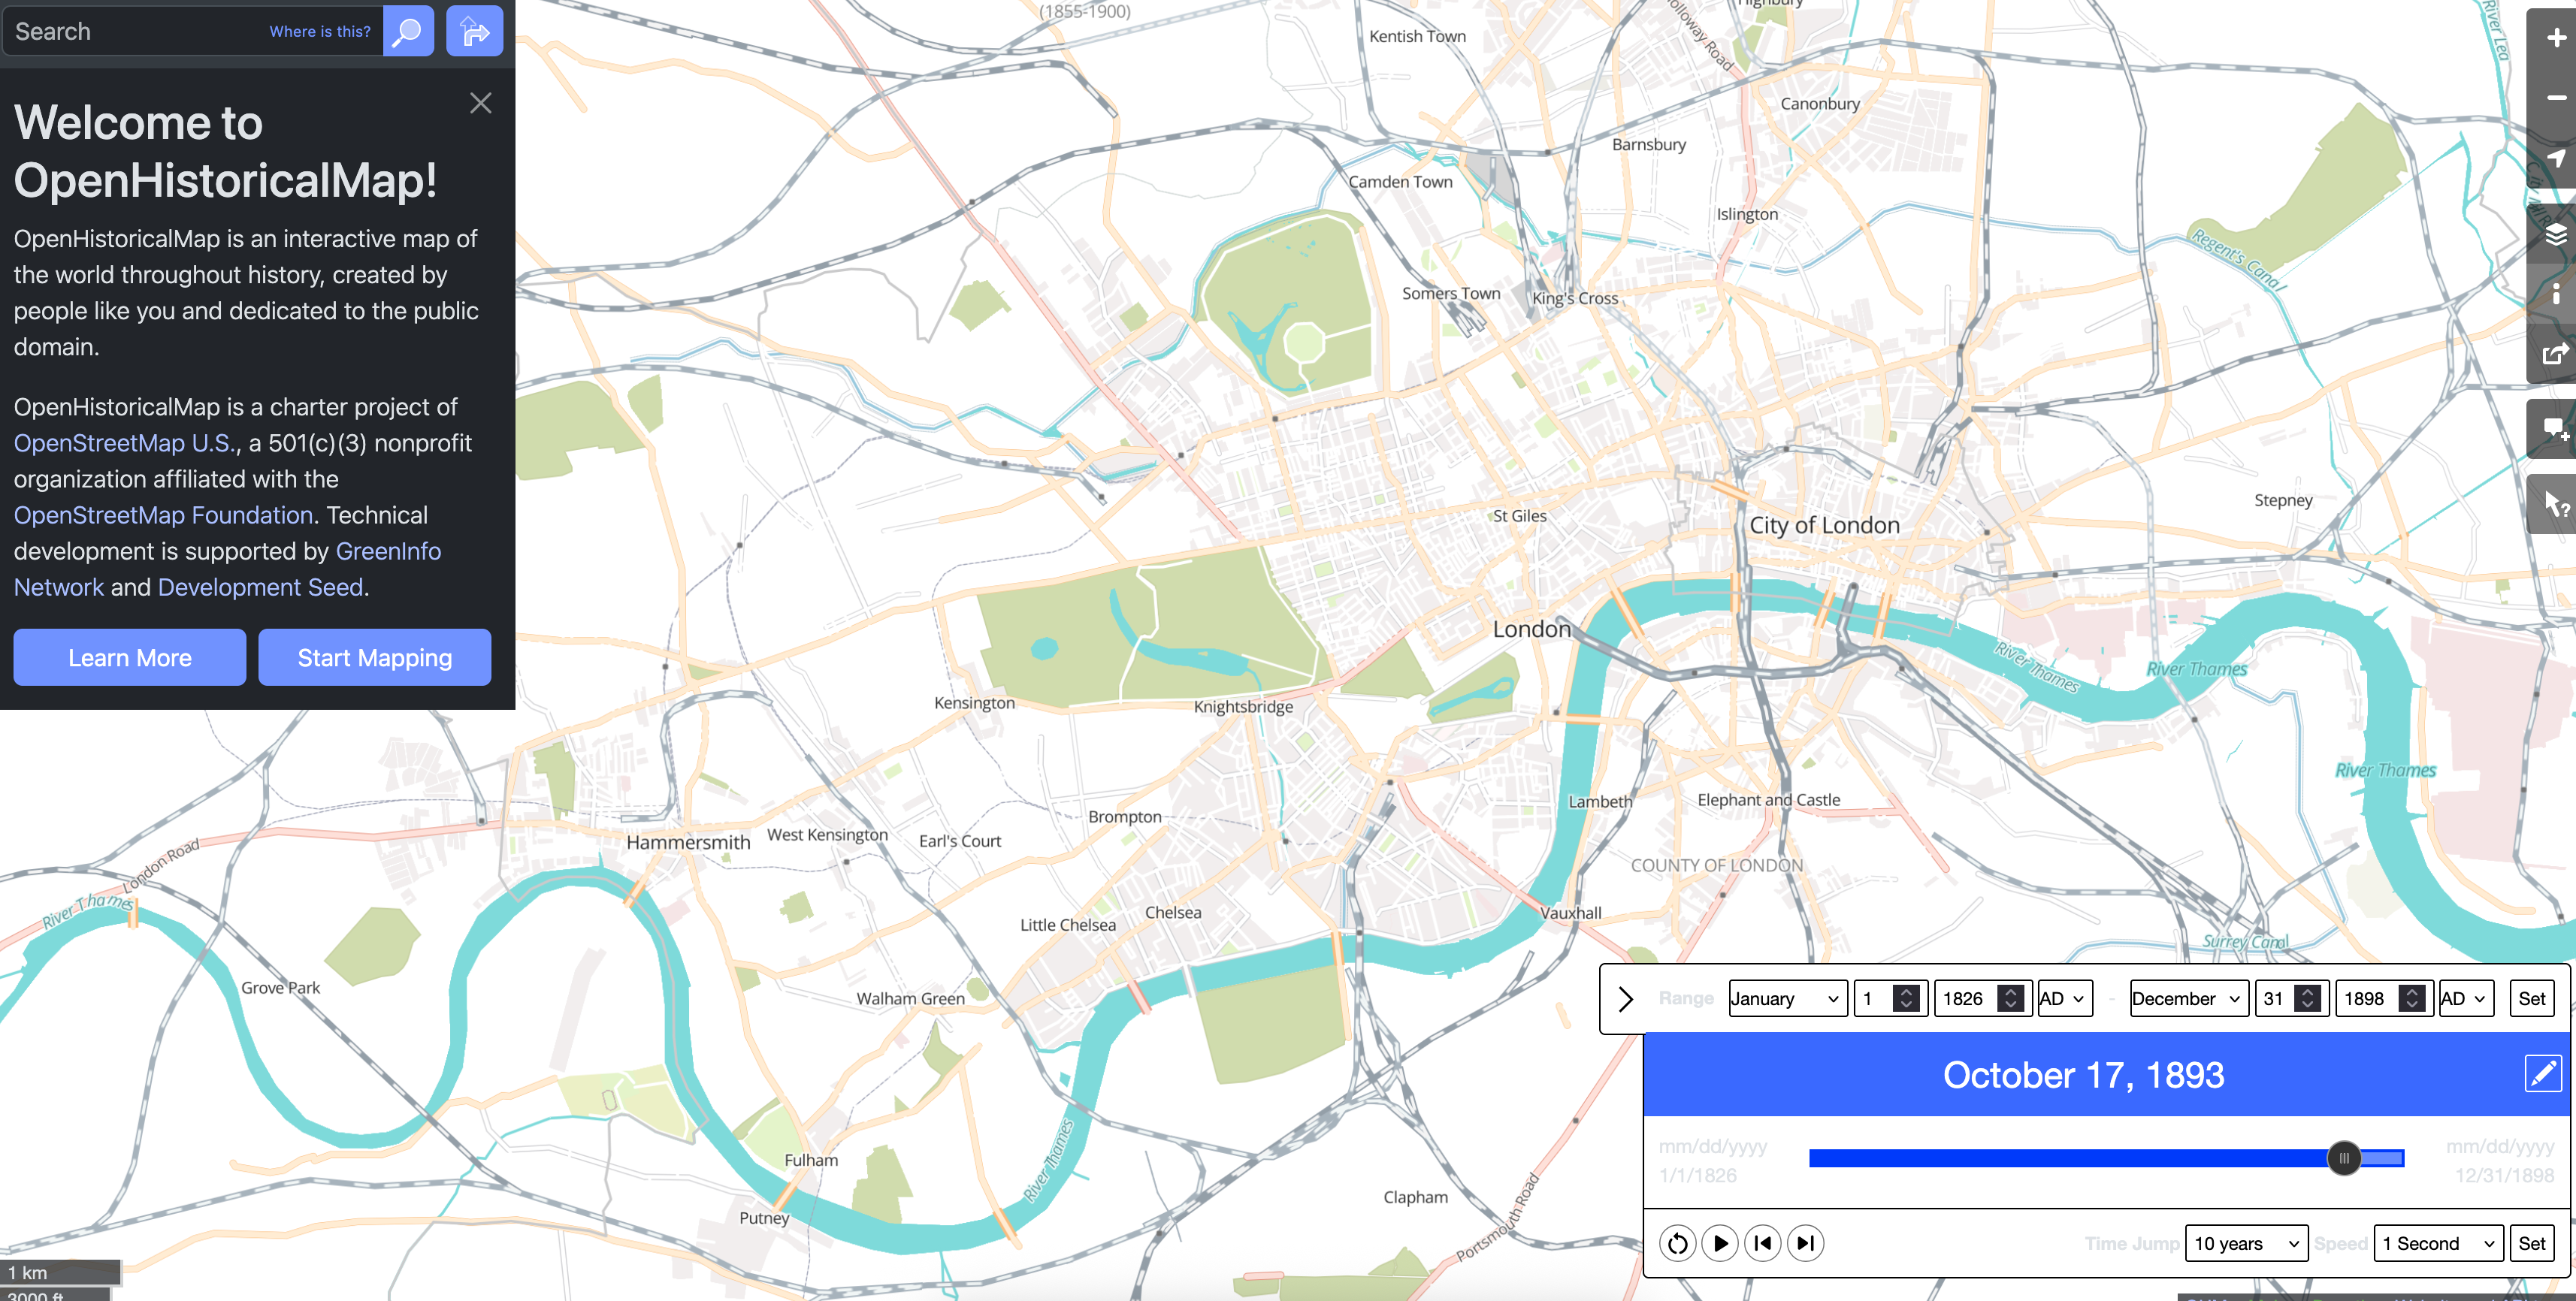The height and width of the screenshot is (1301, 2576).
Task: Open the Time Jump 10 years dropdown
Action: [x=2246, y=1243]
